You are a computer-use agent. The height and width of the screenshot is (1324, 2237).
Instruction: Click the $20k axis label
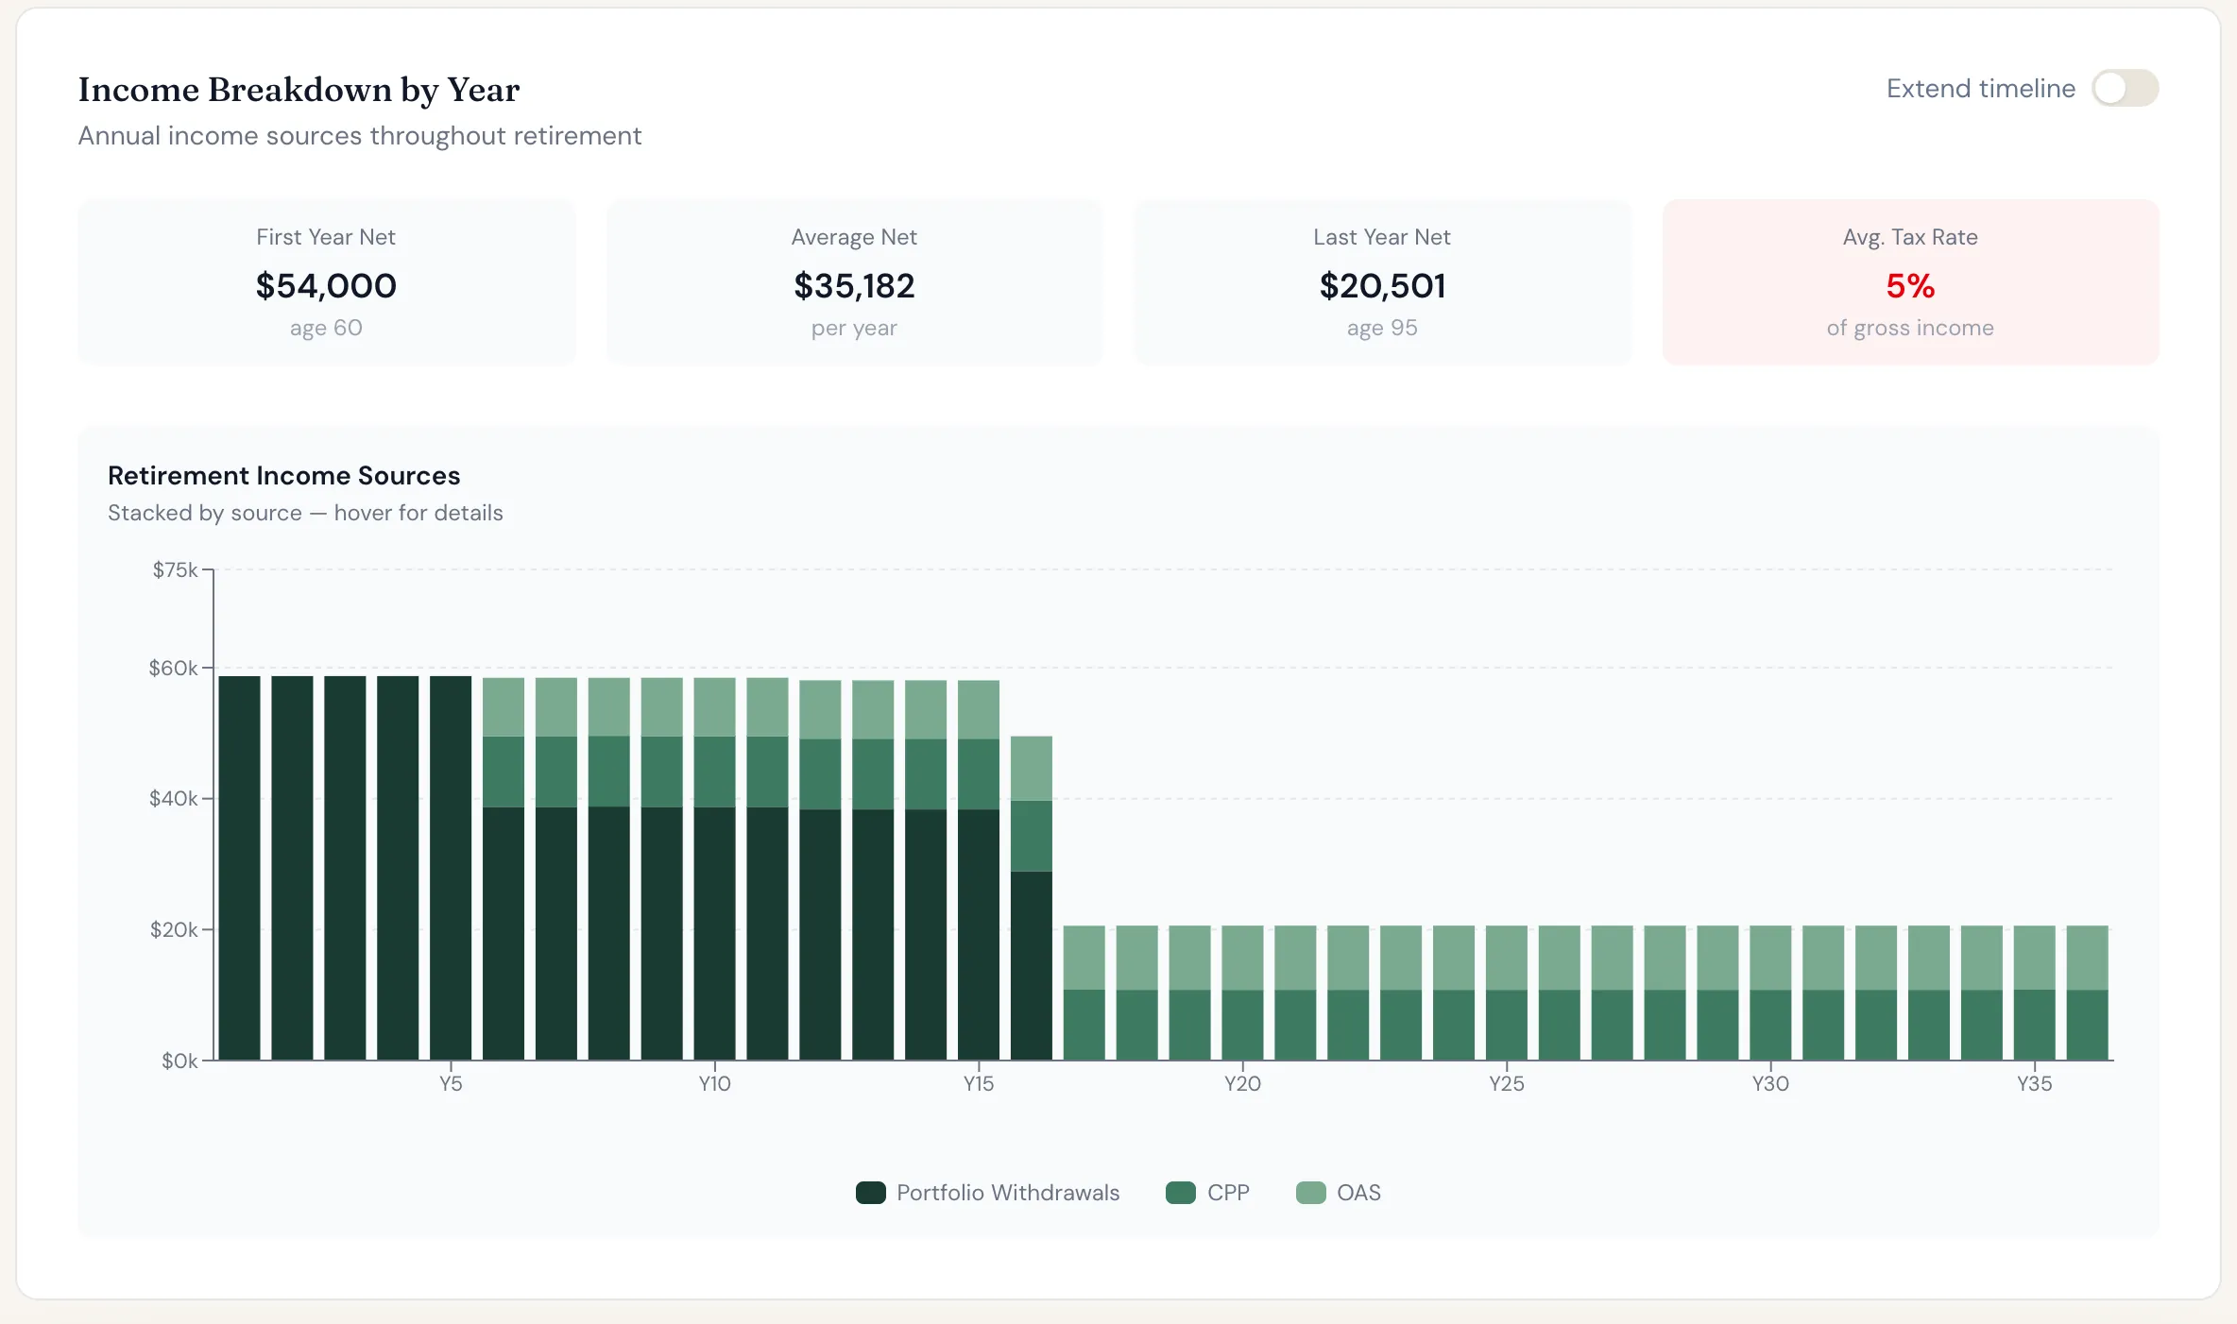click(174, 930)
